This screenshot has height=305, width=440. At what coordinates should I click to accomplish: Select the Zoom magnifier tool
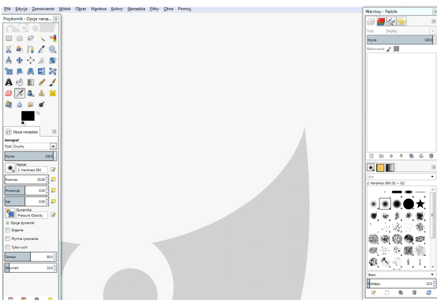[x=53, y=49]
